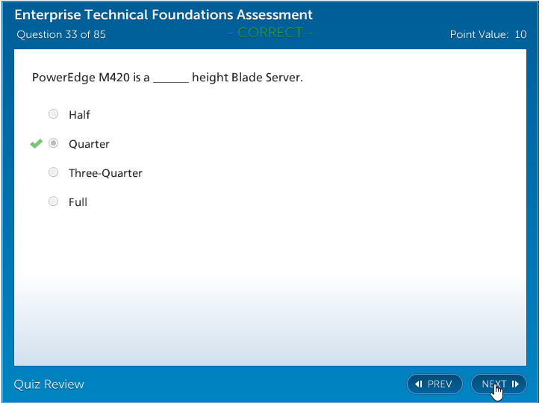Click the NEXT button's right arrow icon
The image size is (542, 403).
pos(515,384)
